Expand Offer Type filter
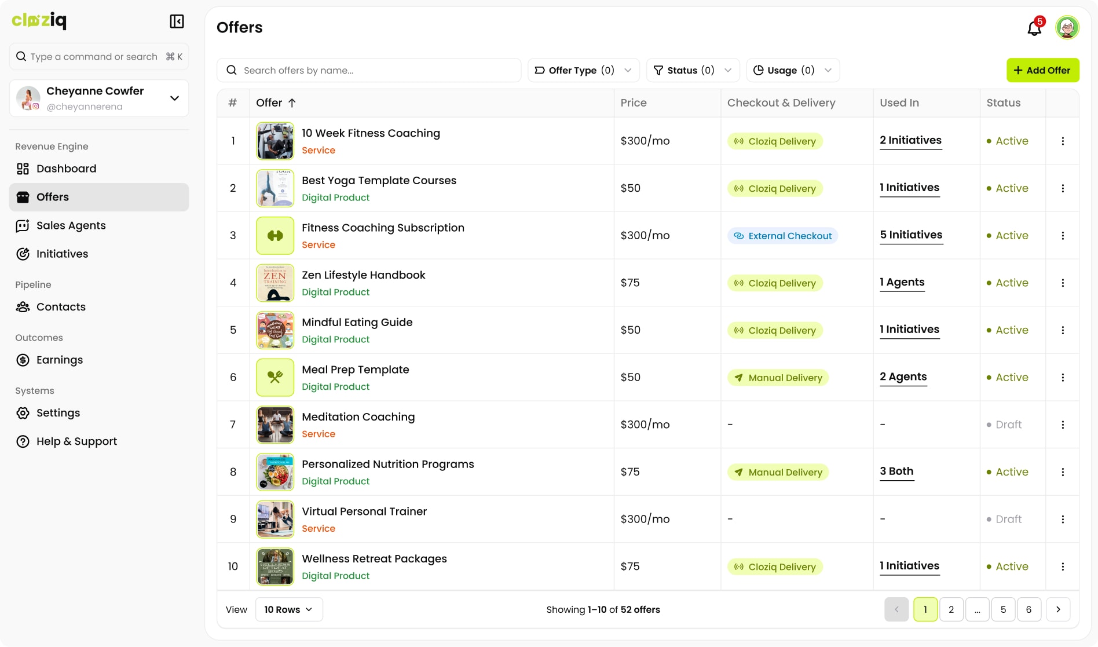1098x647 pixels. click(x=583, y=70)
